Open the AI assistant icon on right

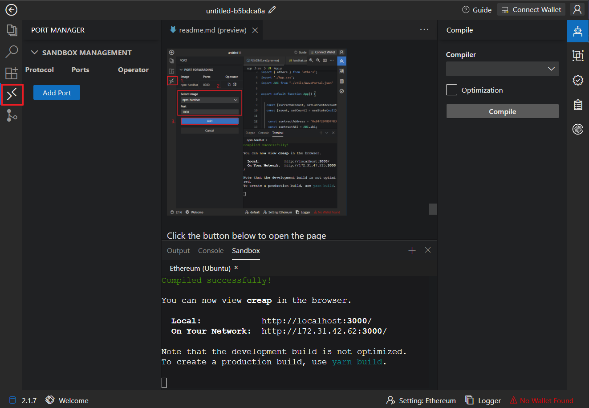[578, 129]
